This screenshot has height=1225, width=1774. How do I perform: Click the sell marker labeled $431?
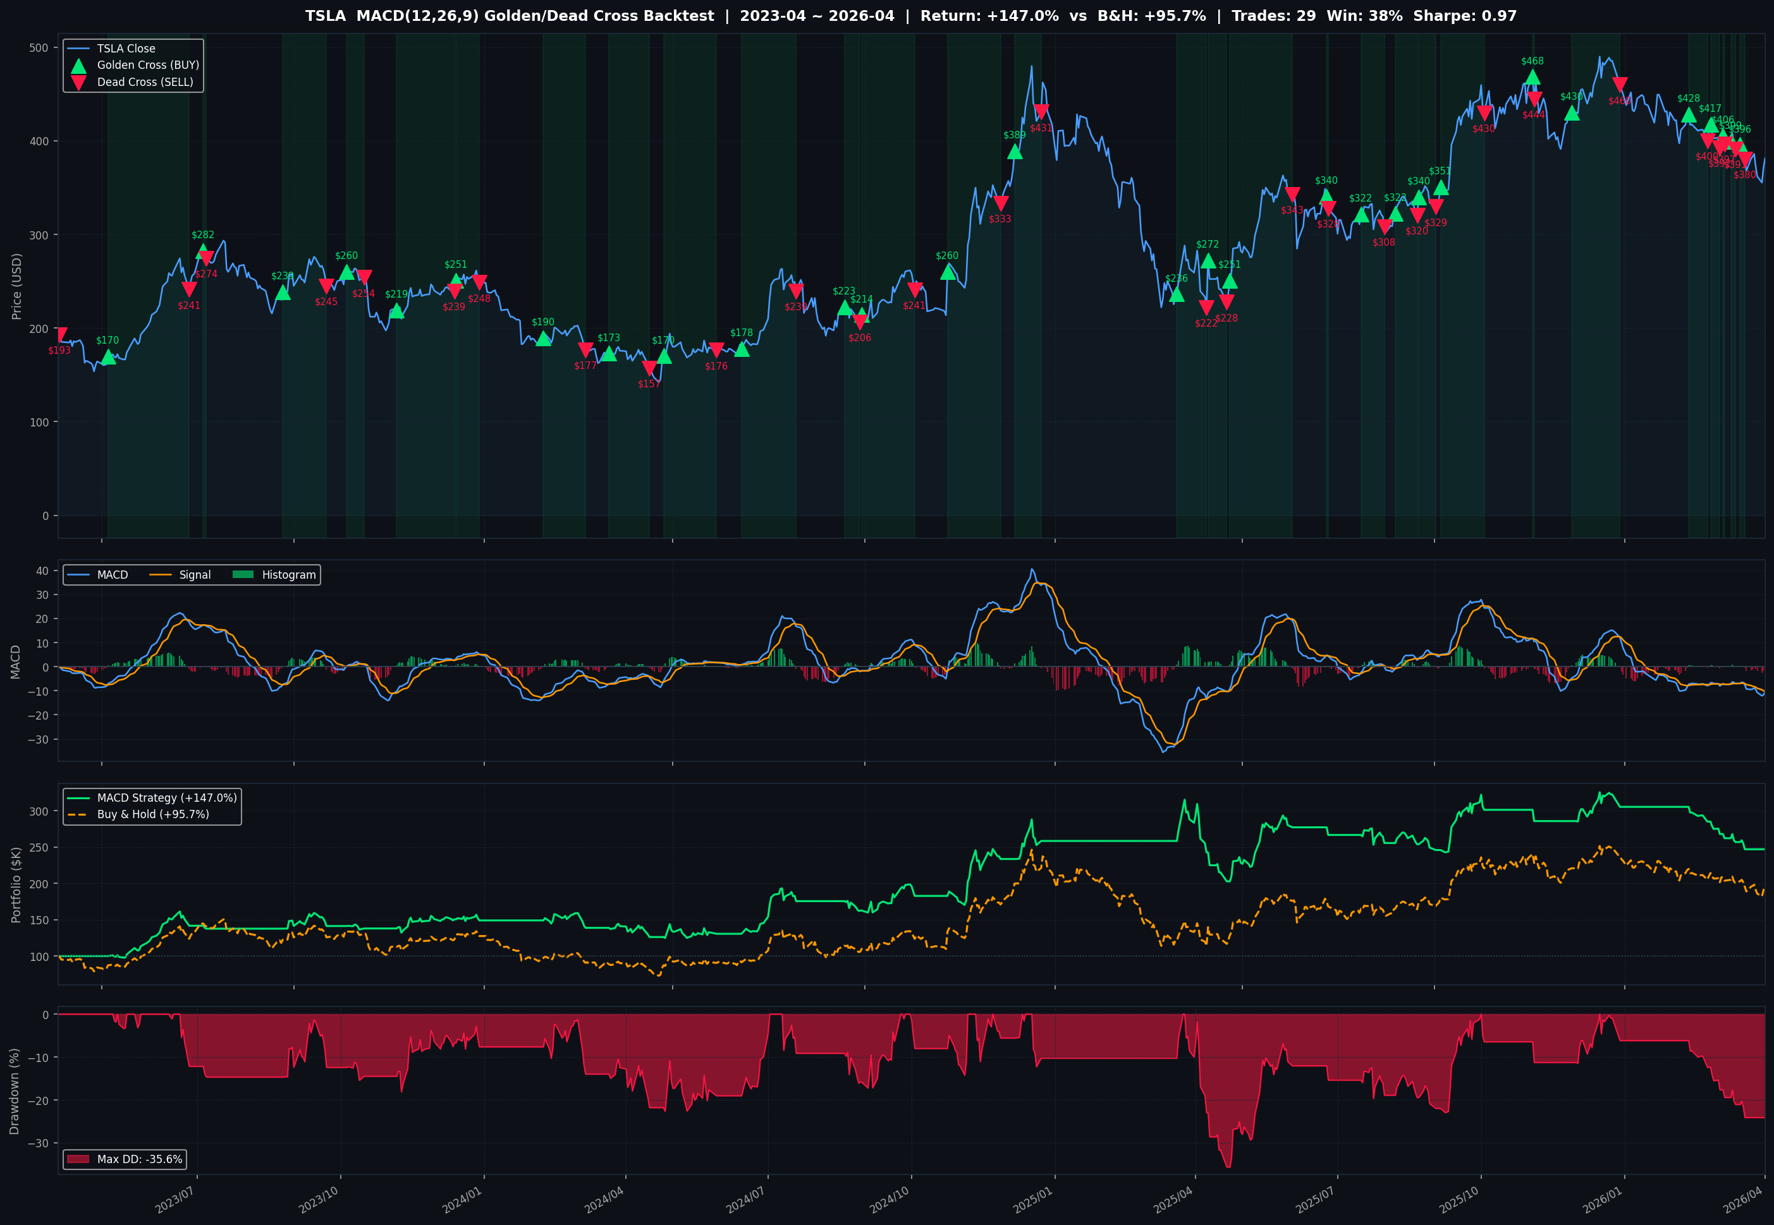pos(1041,112)
